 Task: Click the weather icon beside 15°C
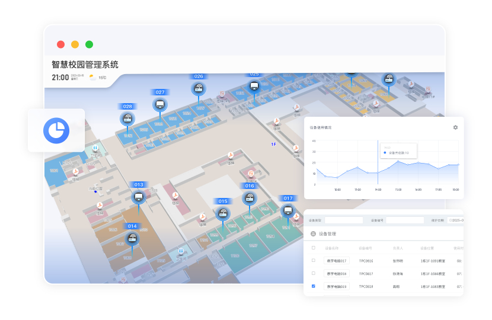[x=92, y=77]
